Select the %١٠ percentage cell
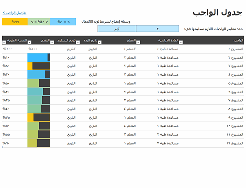The height and width of the screenshot is (188, 246). pyautogui.click(x=6, y=58)
